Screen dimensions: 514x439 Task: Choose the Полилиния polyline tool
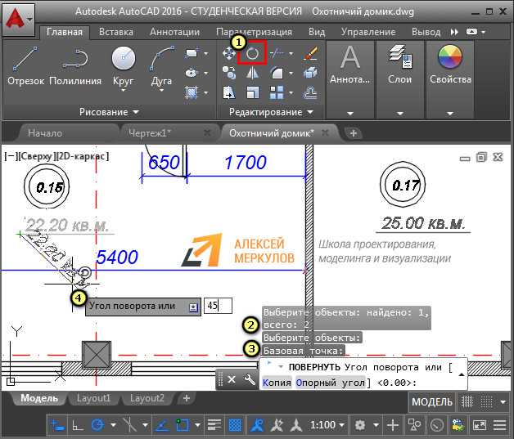click(75, 66)
